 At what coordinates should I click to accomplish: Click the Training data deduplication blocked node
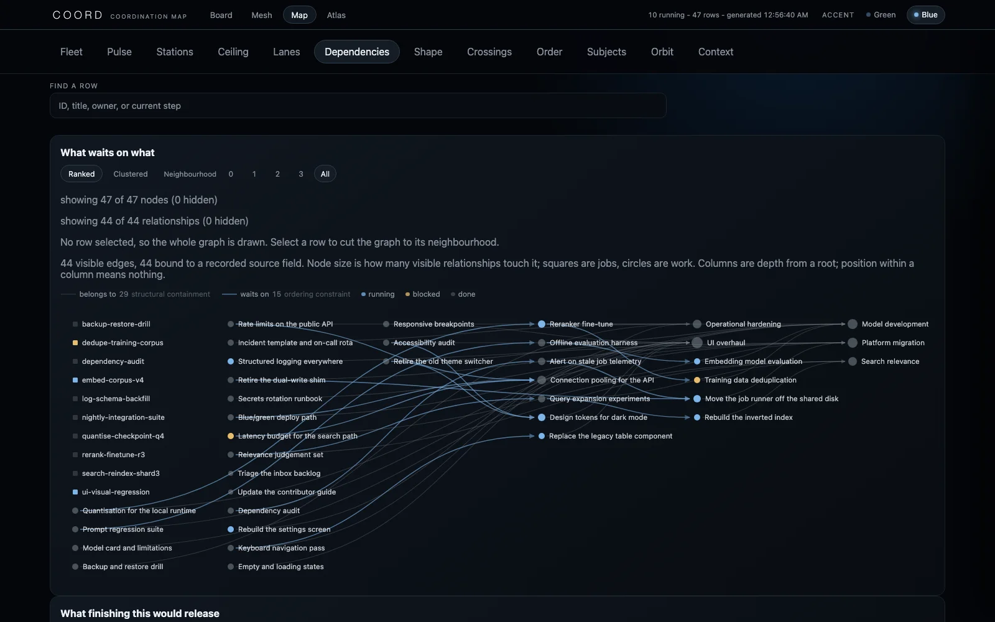[x=697, y=380]
